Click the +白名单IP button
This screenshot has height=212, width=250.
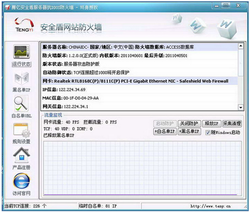pyautogui.click(x=165, y=132)
